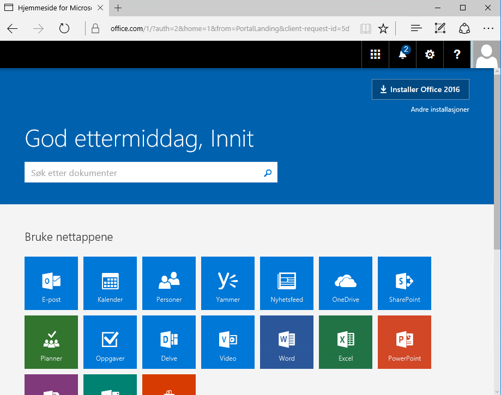Open the E-post app tile

[x=51, y=283]
